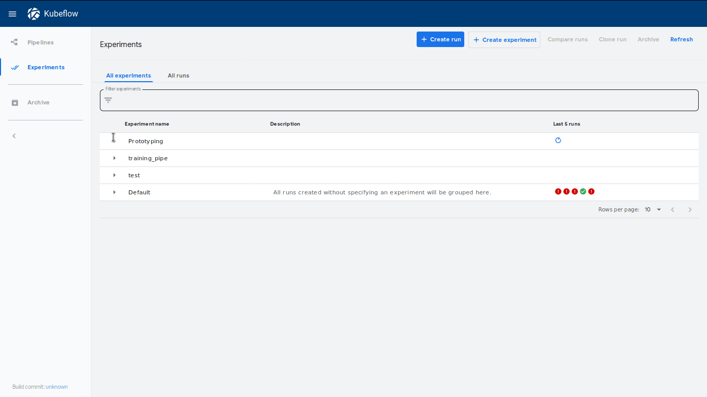The height and width of the screenshot is (397, 707).
Task: Switch to the All runs tab
Action: click(x=178, y=75)
